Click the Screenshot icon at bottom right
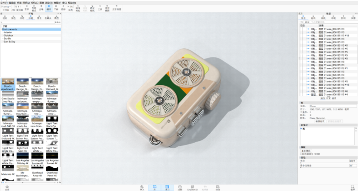The height and width of the screenshot is (191, 358). click(x=353, y=187)
